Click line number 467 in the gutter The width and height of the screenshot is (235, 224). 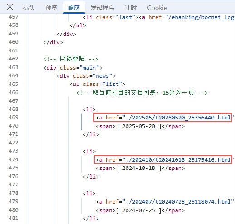pos(14,101)
